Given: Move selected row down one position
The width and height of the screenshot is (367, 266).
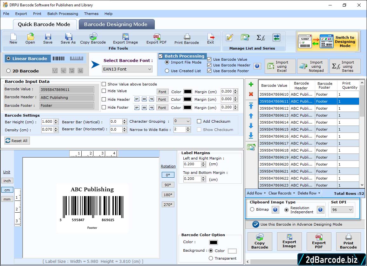Looking at the screenshot, I should click(251, 126).
